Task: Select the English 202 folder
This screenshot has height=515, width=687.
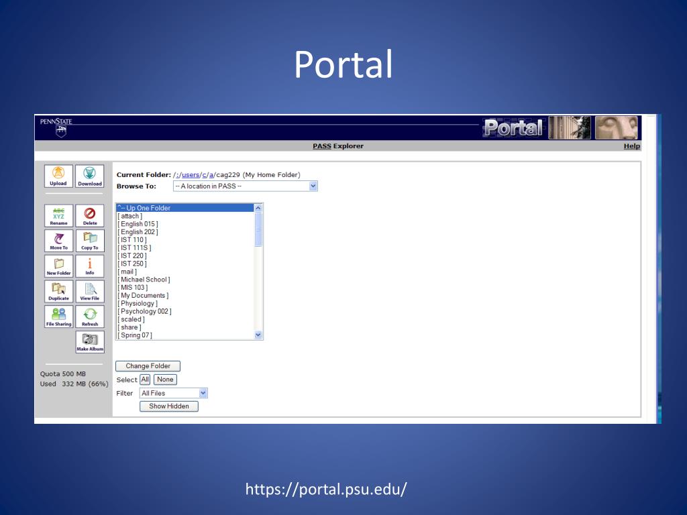Action: (185, 231)
